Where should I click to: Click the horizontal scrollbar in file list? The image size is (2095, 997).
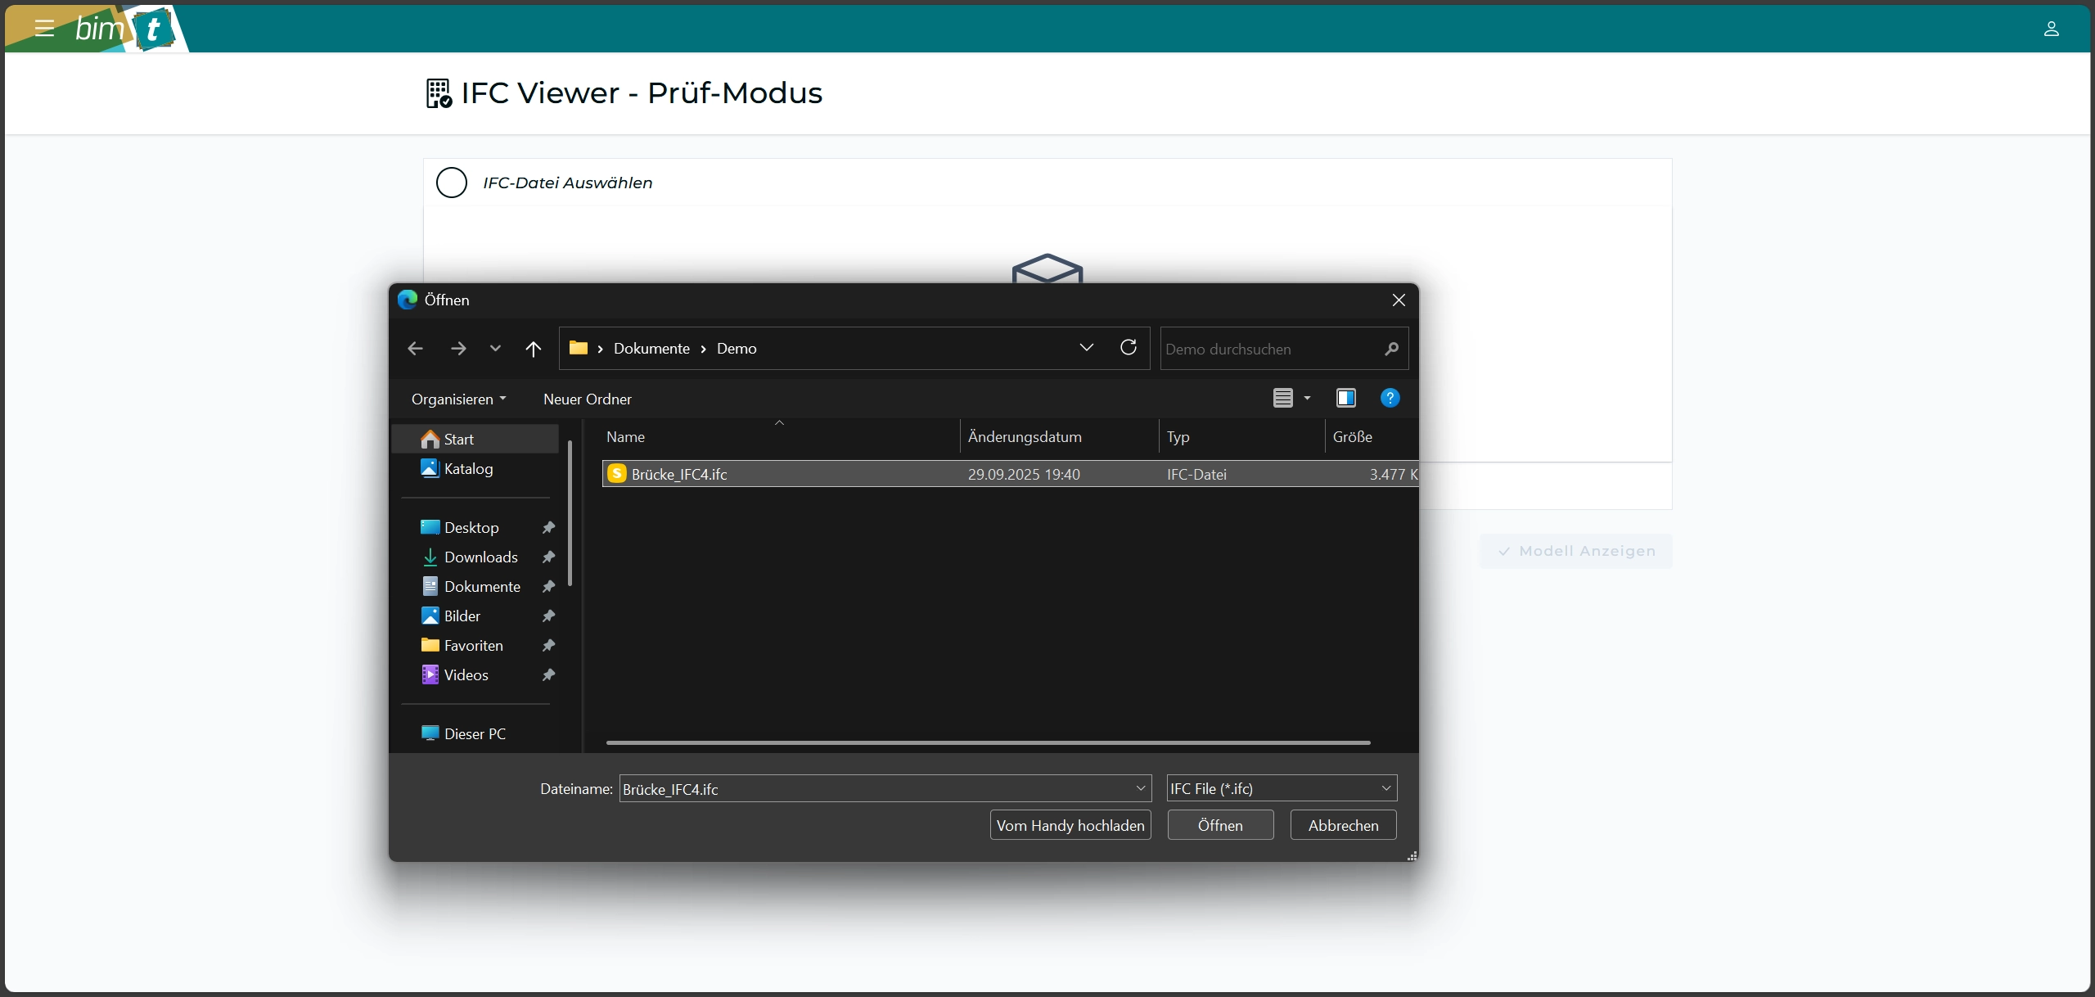[x=987, y=742]
